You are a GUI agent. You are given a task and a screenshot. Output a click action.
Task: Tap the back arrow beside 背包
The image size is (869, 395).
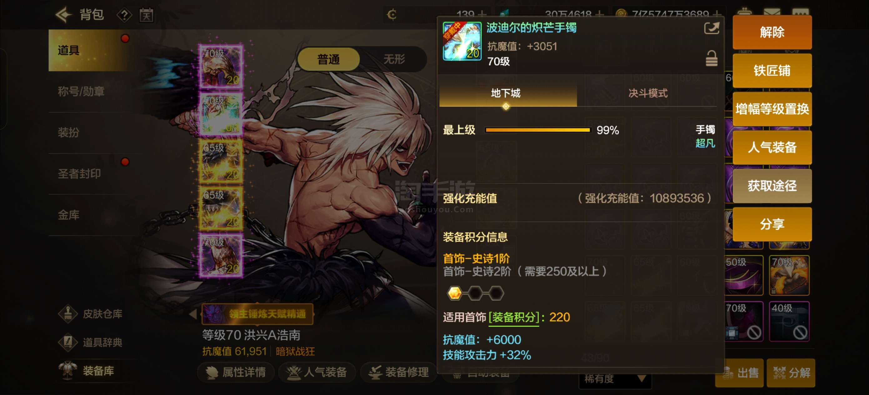pyautogui.click(x=63, y=15)
